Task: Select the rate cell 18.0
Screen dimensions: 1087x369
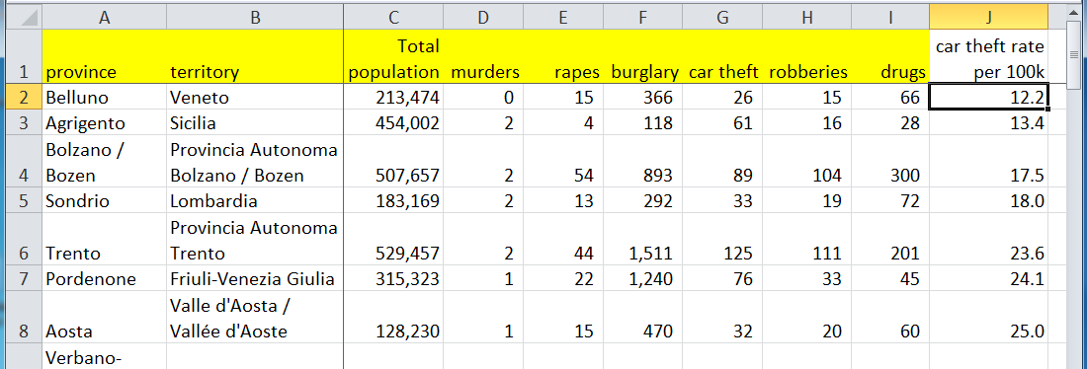Action: click(x=988, y=200)
